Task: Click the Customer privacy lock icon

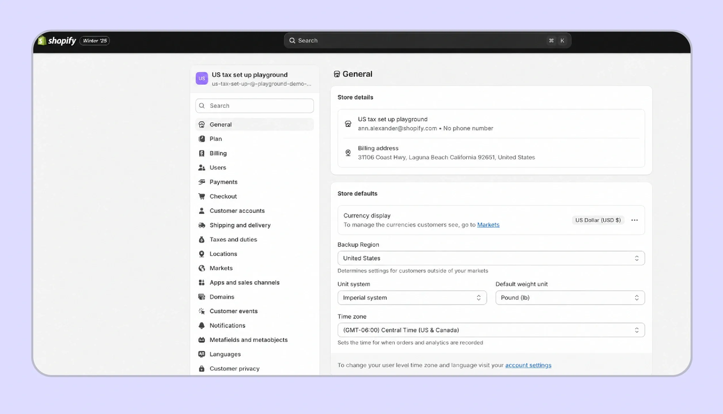Action: tap(202, 369)
